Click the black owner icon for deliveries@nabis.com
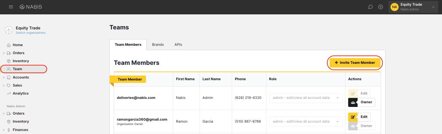 click(x=353, y=102)
